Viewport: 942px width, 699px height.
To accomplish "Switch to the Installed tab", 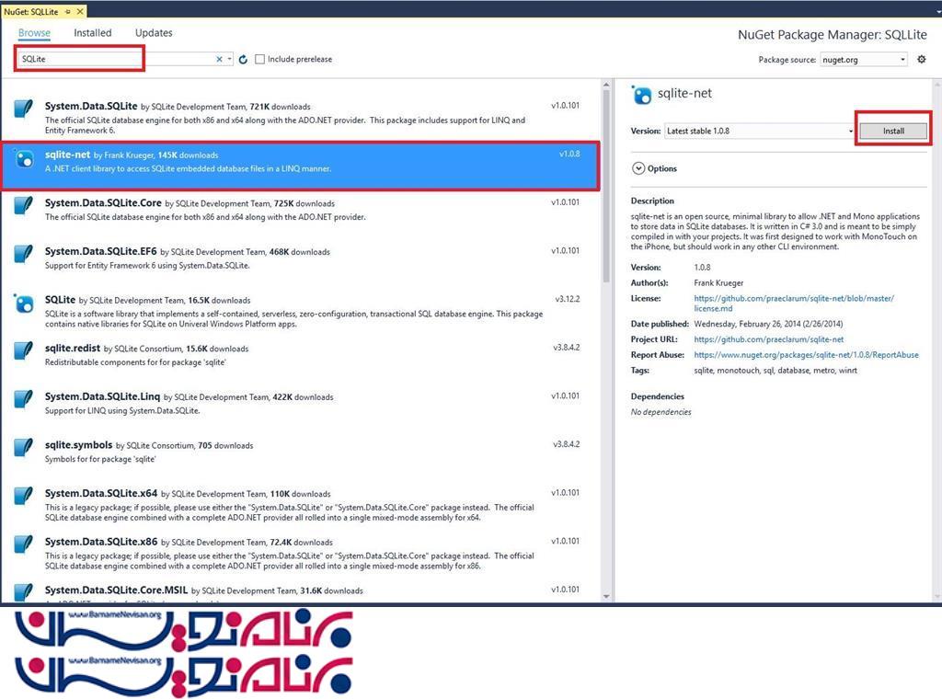I will (x=93, y=33).
